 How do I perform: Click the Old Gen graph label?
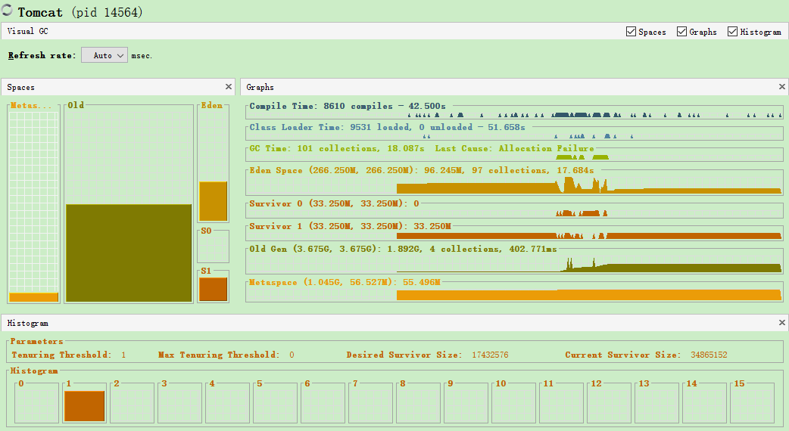tap(403, 249)
